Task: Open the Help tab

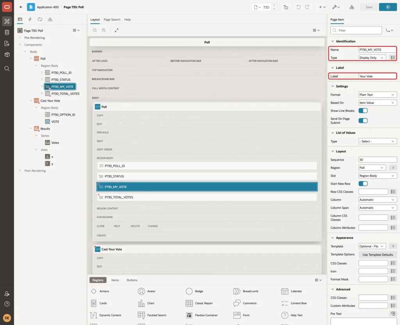Action: (x=127, y=20)
